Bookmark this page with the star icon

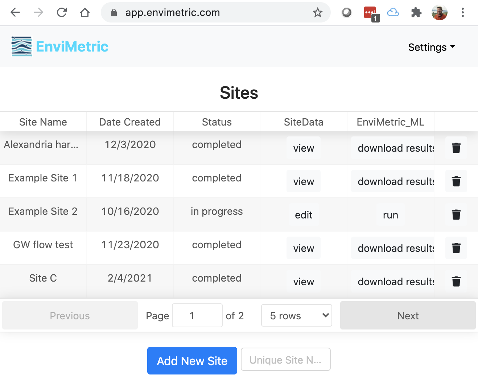click(x=318, y=13)
